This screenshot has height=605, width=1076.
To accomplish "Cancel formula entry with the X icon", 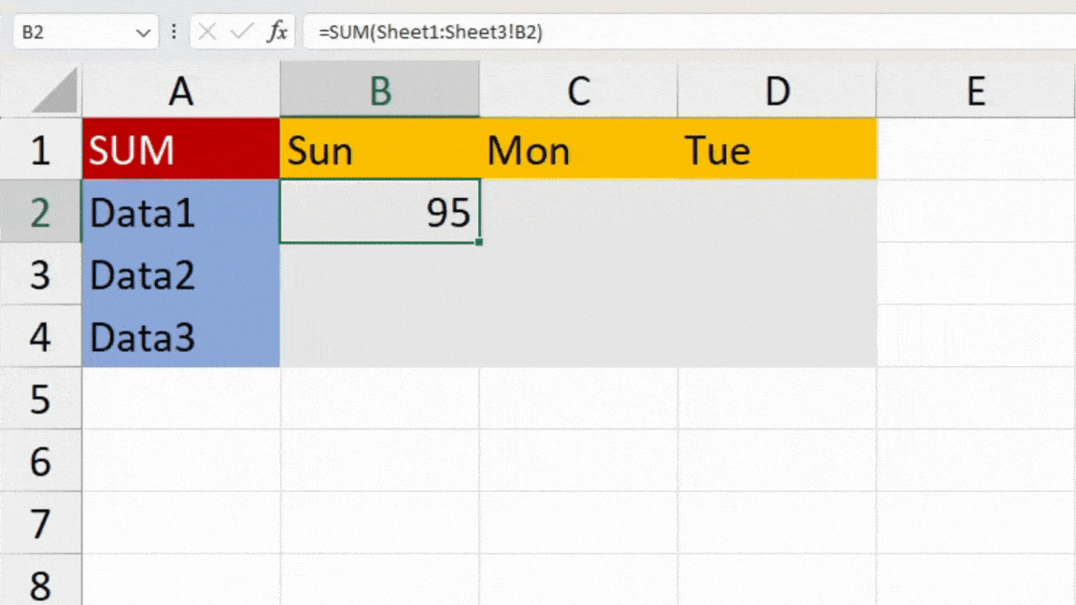I will 206,31.
